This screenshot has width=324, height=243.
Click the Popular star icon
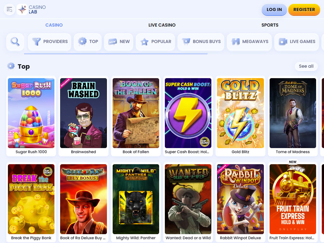tap(144, 42)
